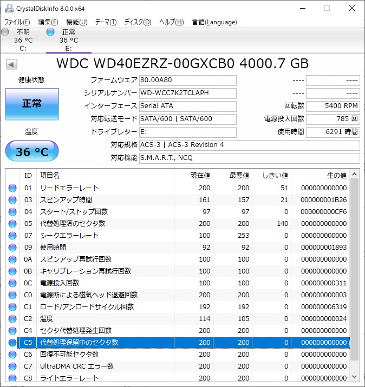This screenshot has height=387, width=365.
Task: Click the serial number field WD-WCC7K2TCLAPH
Action: (188, 93)
